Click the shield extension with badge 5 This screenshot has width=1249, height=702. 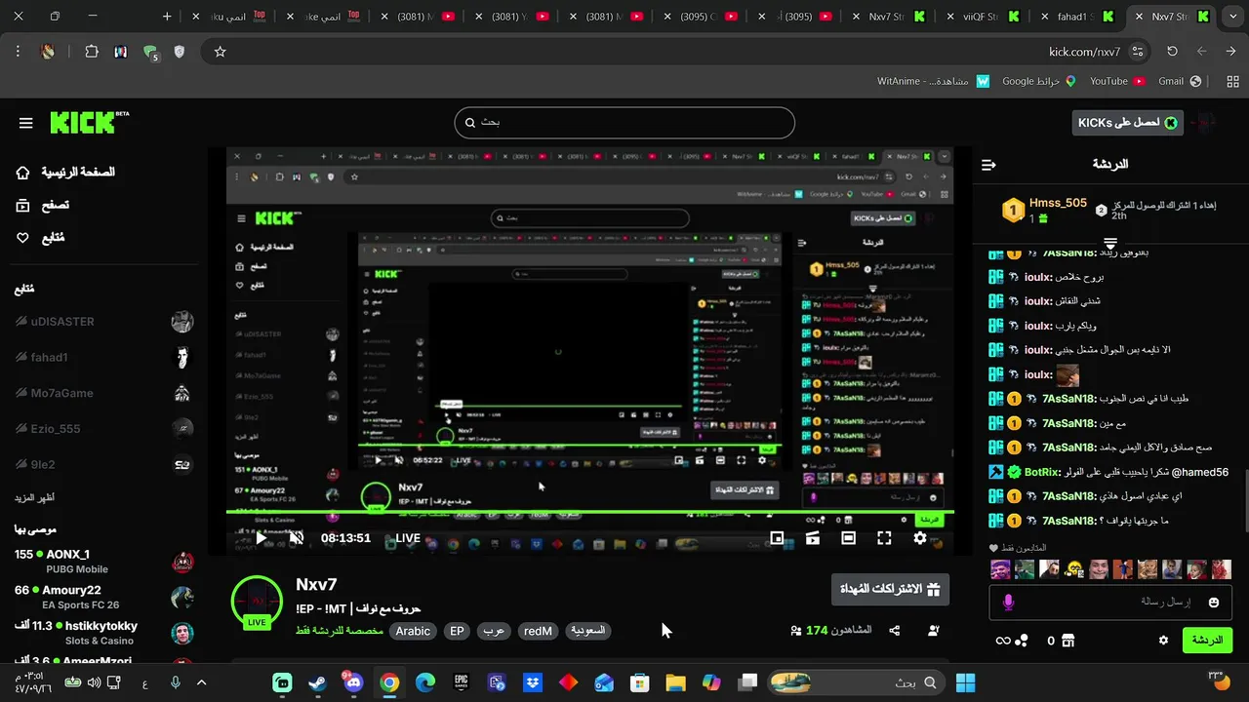150,53
